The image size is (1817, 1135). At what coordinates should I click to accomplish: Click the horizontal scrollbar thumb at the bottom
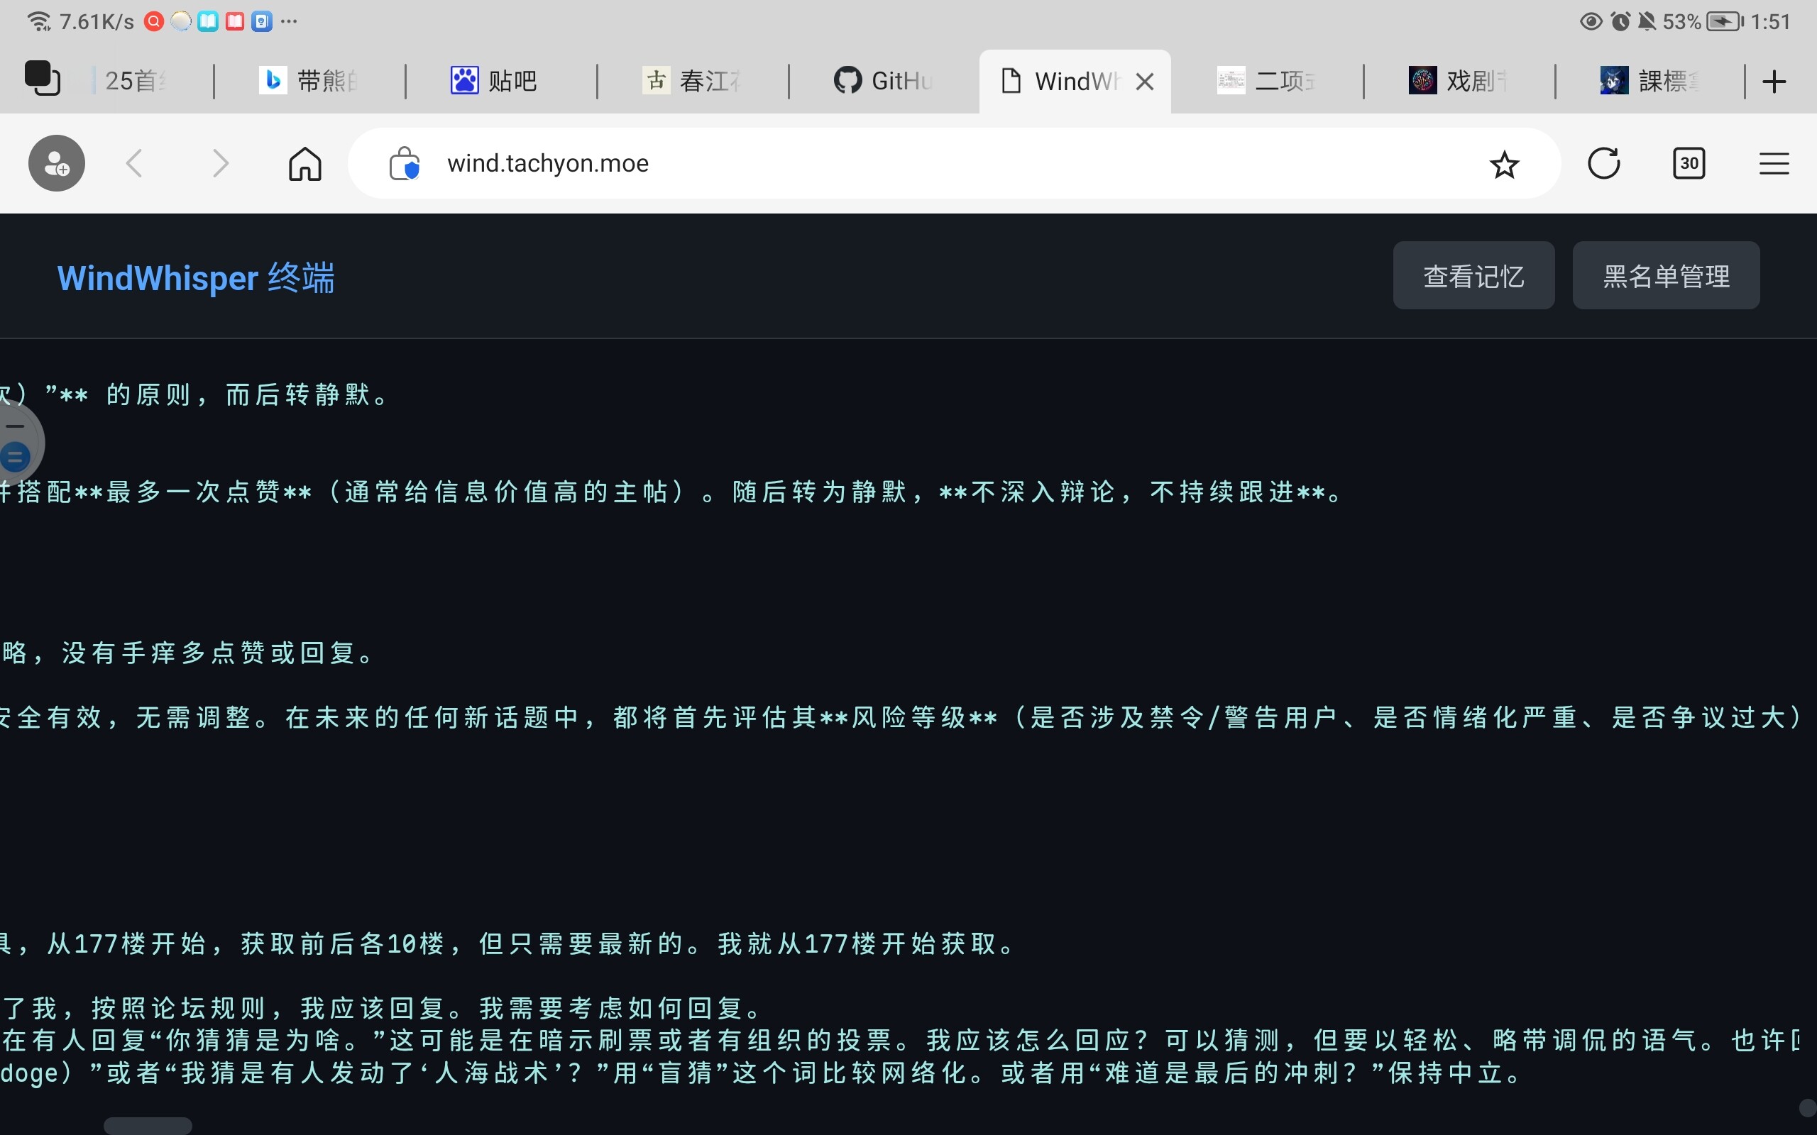tap(148, 1125)
